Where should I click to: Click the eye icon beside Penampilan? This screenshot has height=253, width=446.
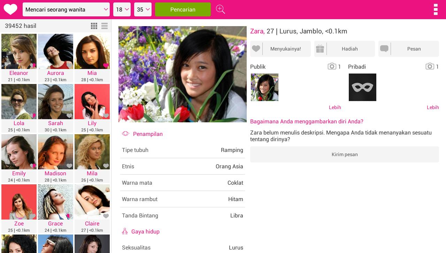126,134
